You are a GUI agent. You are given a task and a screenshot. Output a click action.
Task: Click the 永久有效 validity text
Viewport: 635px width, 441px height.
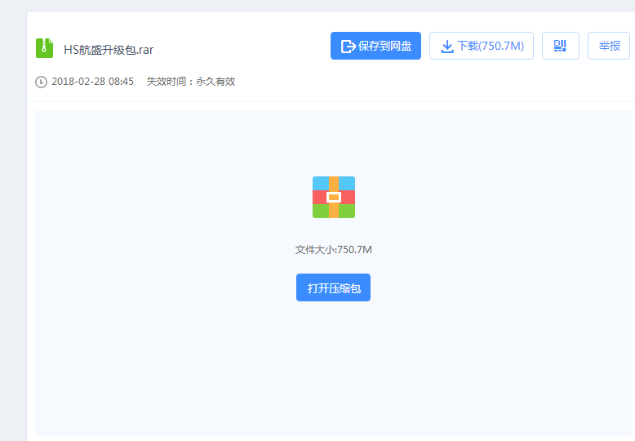[x=215, y=82]
